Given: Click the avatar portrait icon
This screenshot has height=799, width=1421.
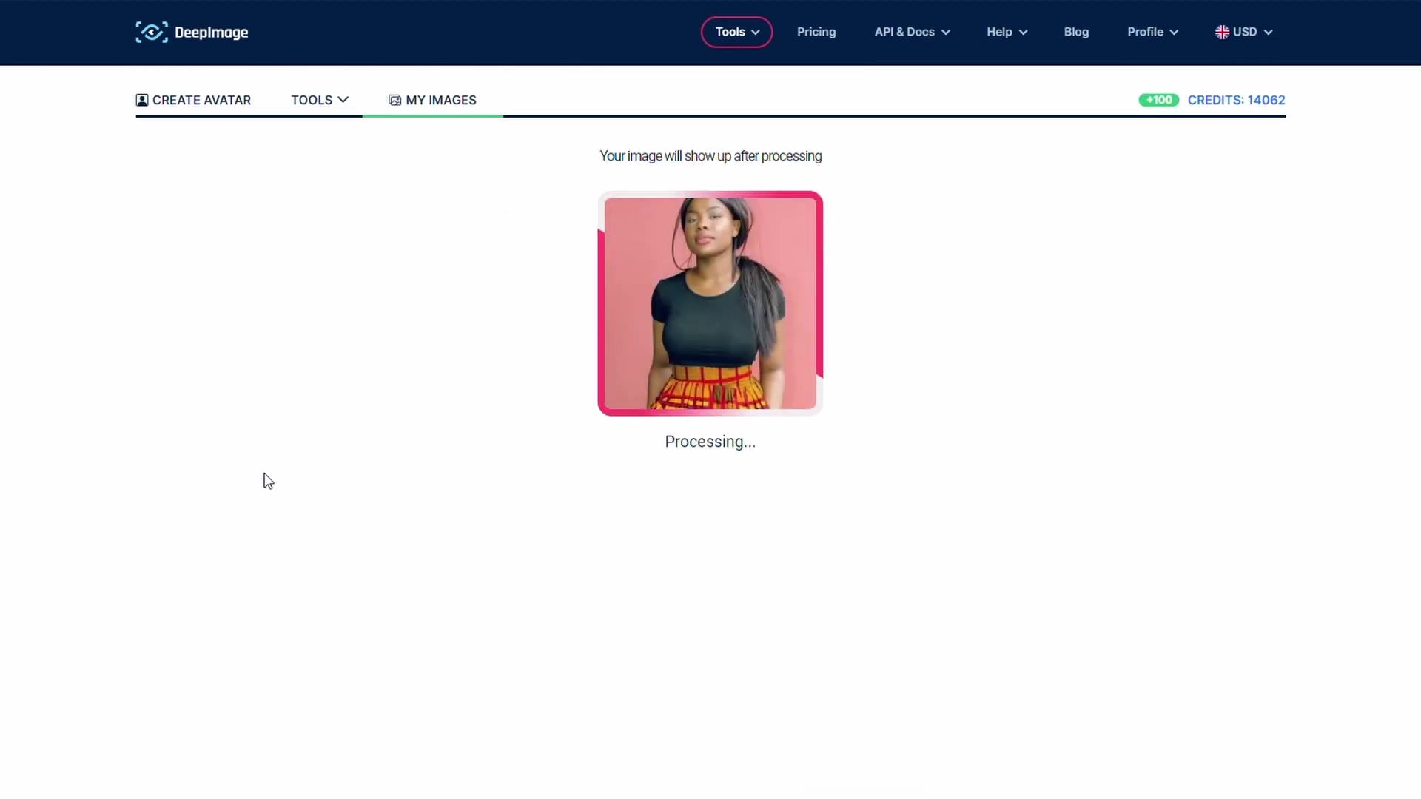Looking at the screenshot, I should [x=142, y=100].
